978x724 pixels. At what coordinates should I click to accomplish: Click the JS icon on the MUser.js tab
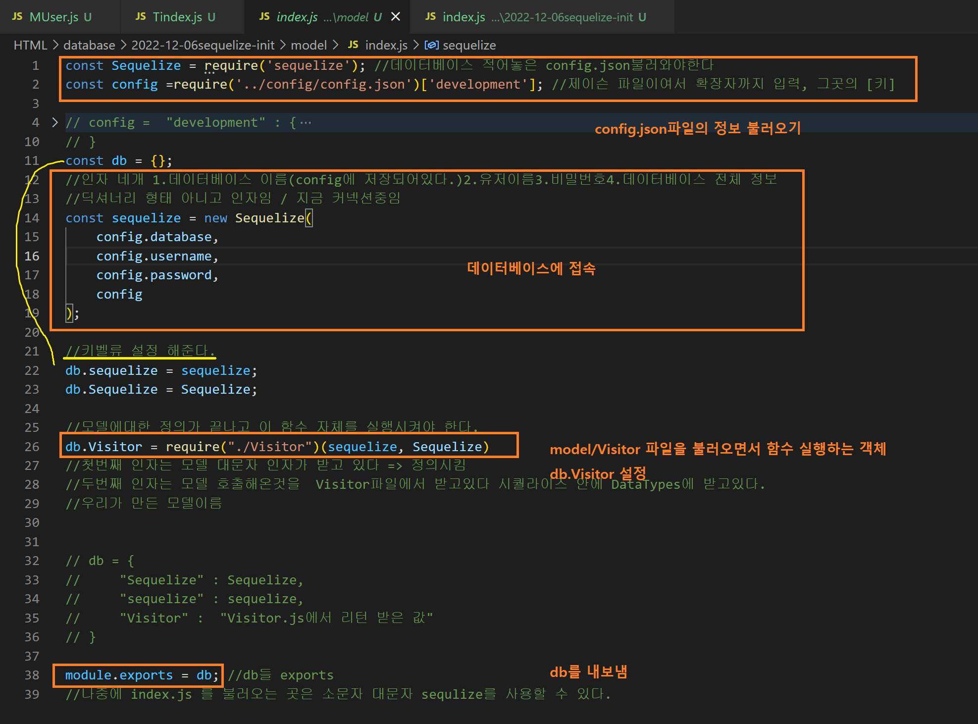click(17, 17)
